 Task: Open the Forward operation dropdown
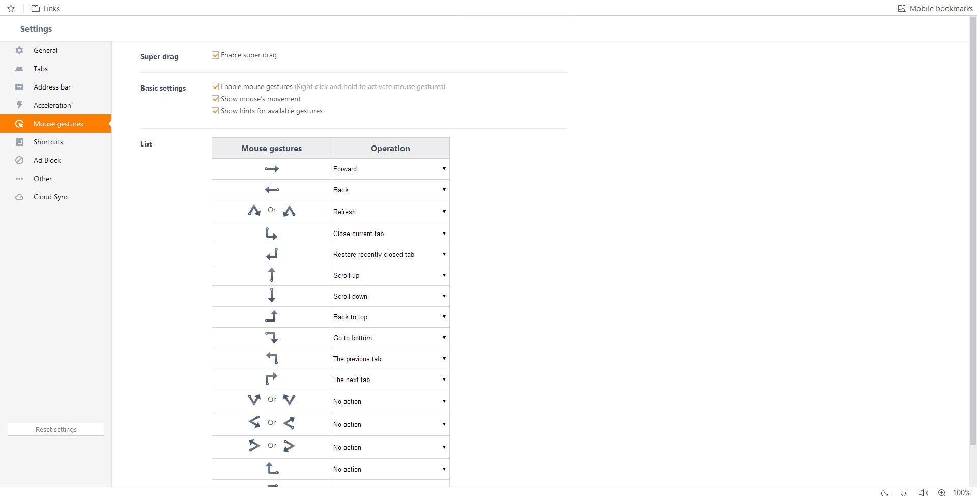[390, 169]
